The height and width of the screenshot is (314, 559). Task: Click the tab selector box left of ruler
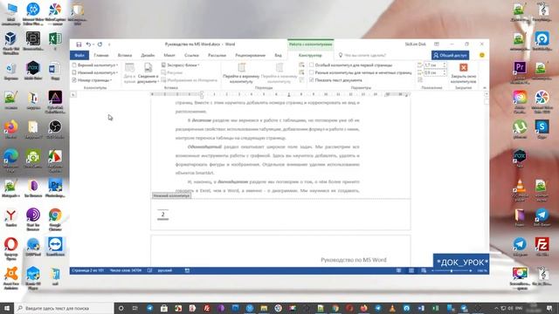[x=73, y=95]
